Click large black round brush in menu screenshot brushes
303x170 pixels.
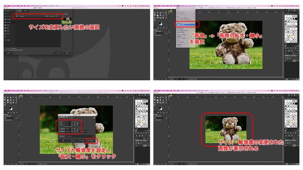tap(296, 19)
